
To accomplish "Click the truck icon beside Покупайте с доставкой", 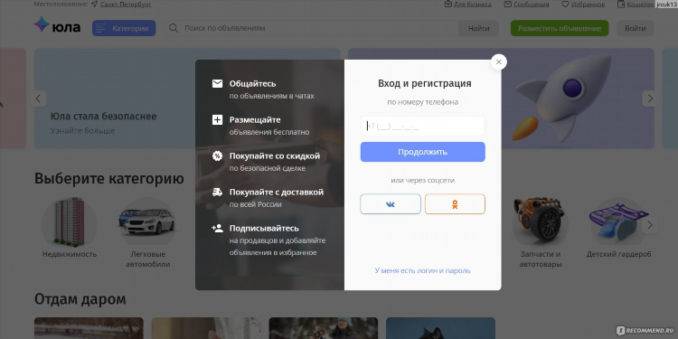I will [217, 192].
